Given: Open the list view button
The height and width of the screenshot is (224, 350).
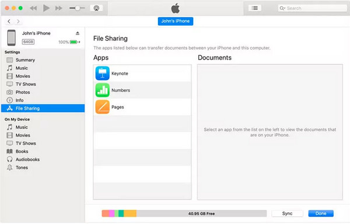Looking at the screenshot, I should (x=255, y=8).
